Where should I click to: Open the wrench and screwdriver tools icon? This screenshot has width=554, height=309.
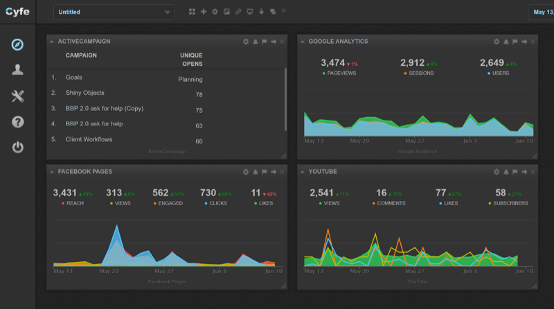(x=17, y=96)
